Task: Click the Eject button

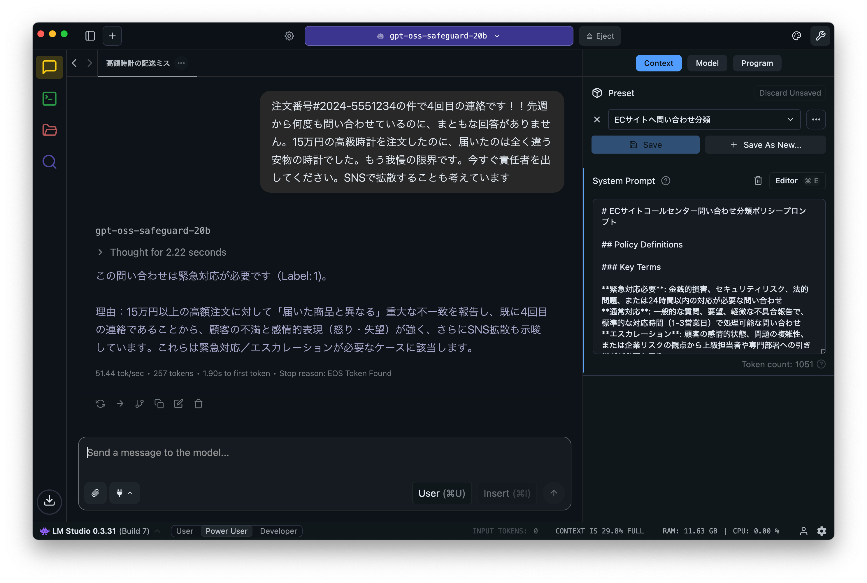Action: coord(600,36)
